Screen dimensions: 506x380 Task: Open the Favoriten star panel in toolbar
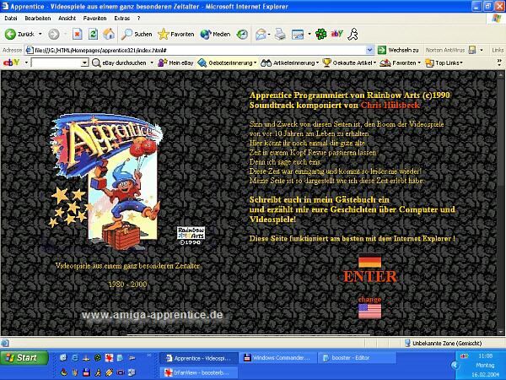(x=176, y=34)
